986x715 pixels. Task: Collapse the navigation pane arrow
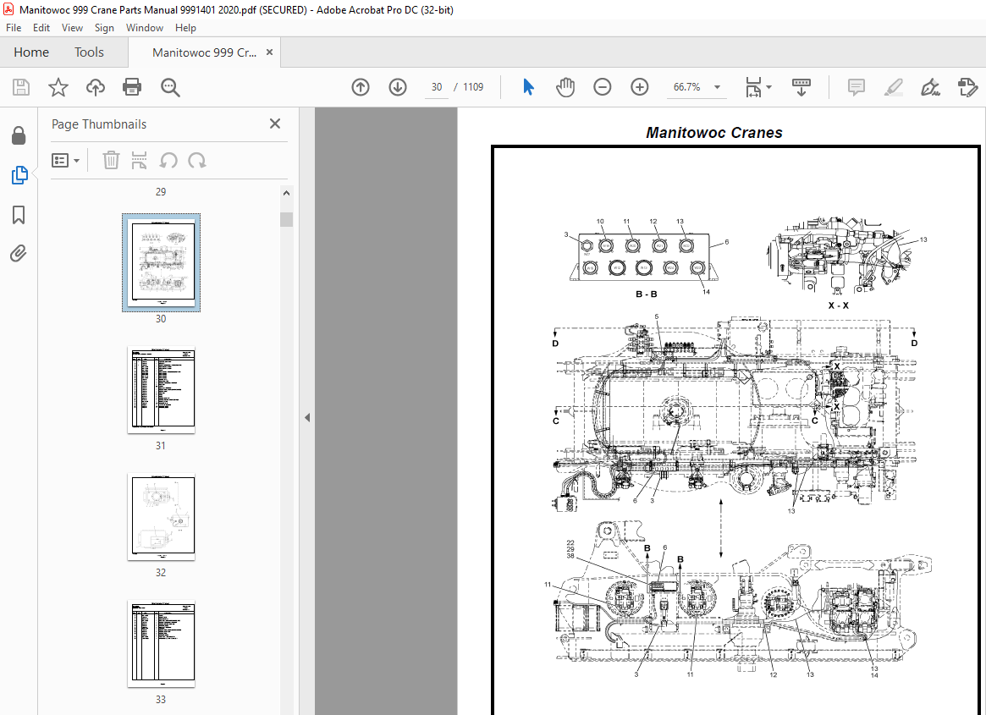pyautogui.click(x=307, y=417)
